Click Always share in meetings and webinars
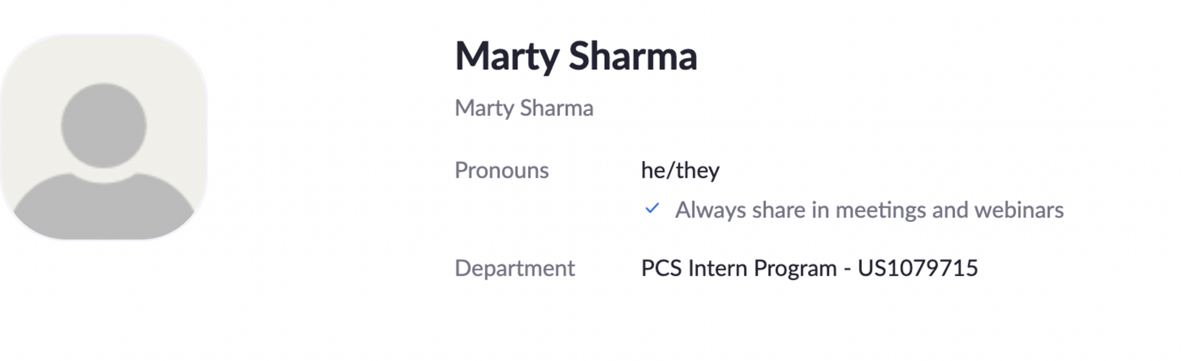The height and width of the screenshot is (361, 1183). [x=869, y=210]
